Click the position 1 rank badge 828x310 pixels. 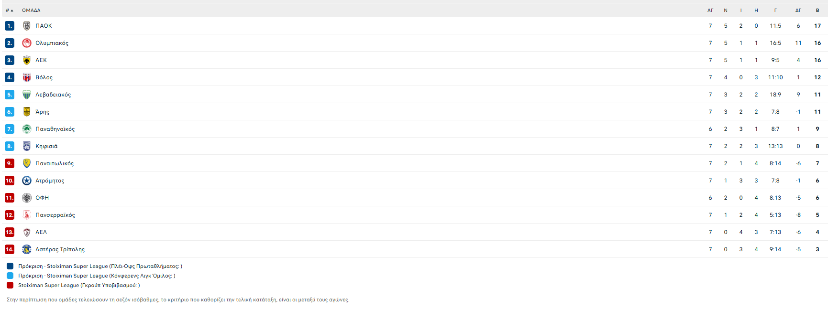(10, 26)
